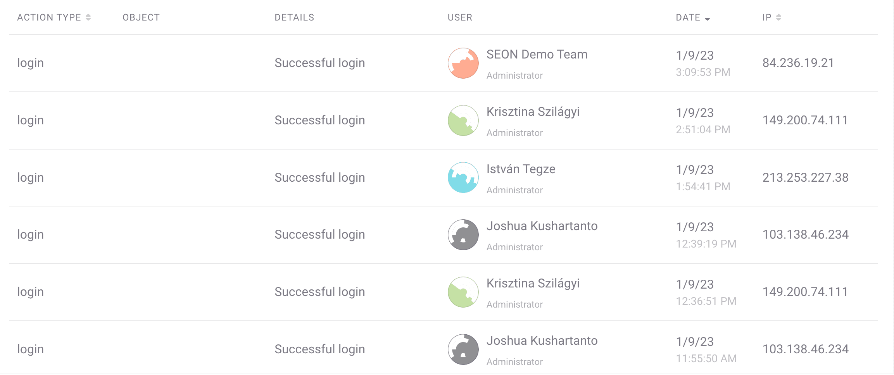The height and width of the screenshot is (375, 894).
Task: Select IP address 84.236.19.21
Action: pos(798,63)
